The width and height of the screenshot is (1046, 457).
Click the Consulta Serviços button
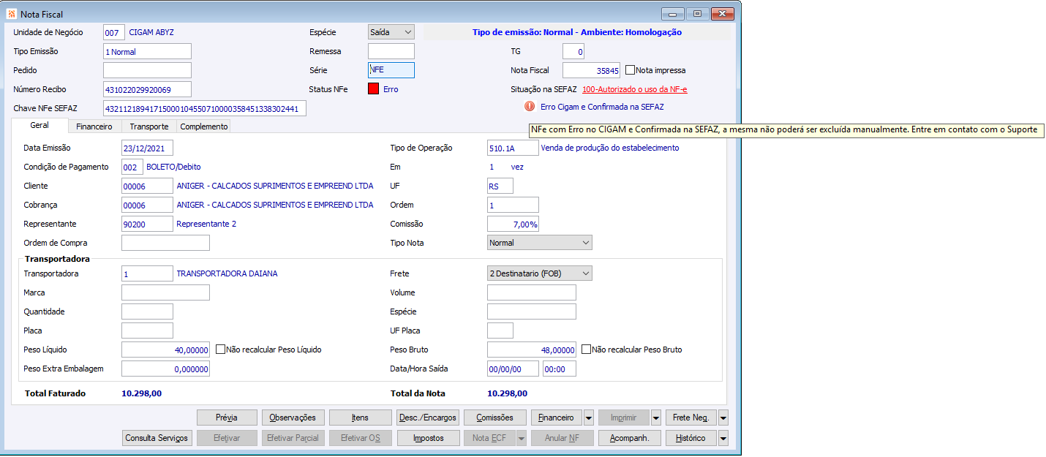(x=157, y=438)
